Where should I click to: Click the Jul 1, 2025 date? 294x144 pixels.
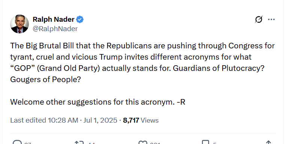click(100, 120)
